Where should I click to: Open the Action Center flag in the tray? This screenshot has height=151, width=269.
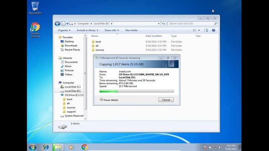[x=210, y=147]
